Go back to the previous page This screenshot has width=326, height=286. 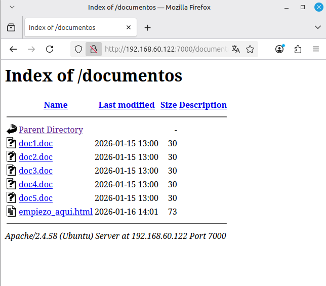(13, 49)
